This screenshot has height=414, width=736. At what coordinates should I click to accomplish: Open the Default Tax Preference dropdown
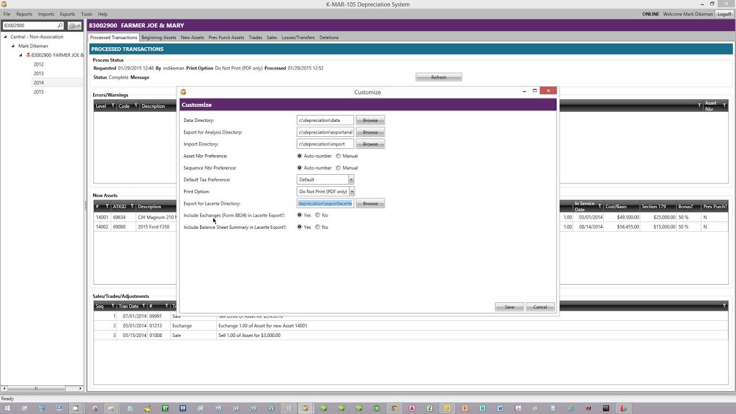point(351,179)
